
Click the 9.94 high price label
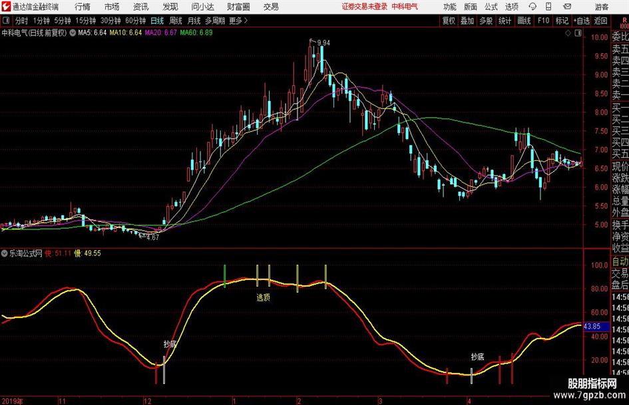(323, 43)
